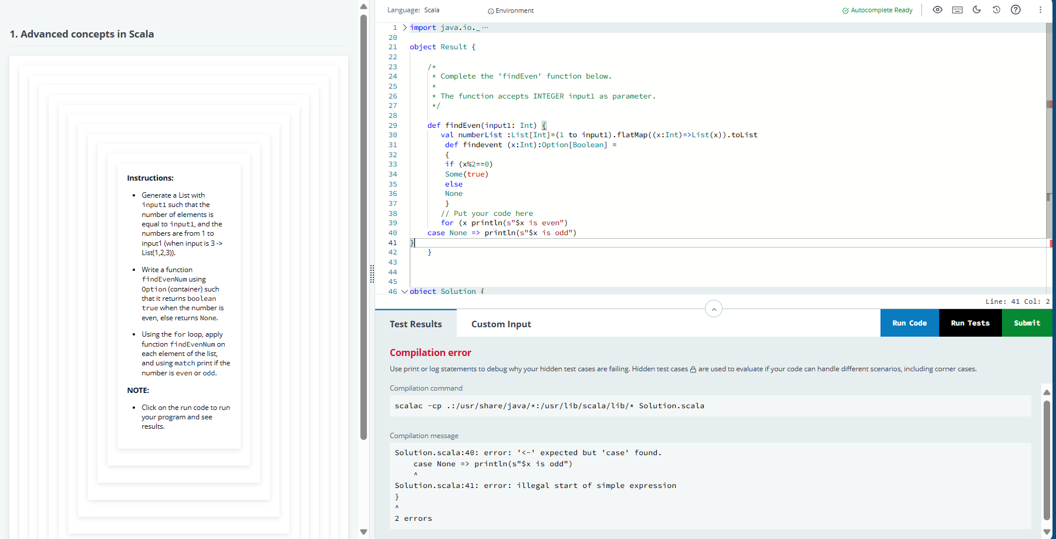1056x539 pixels.
Task: Click the problem panel scrollbar up arrow
Action: (363, 6)
